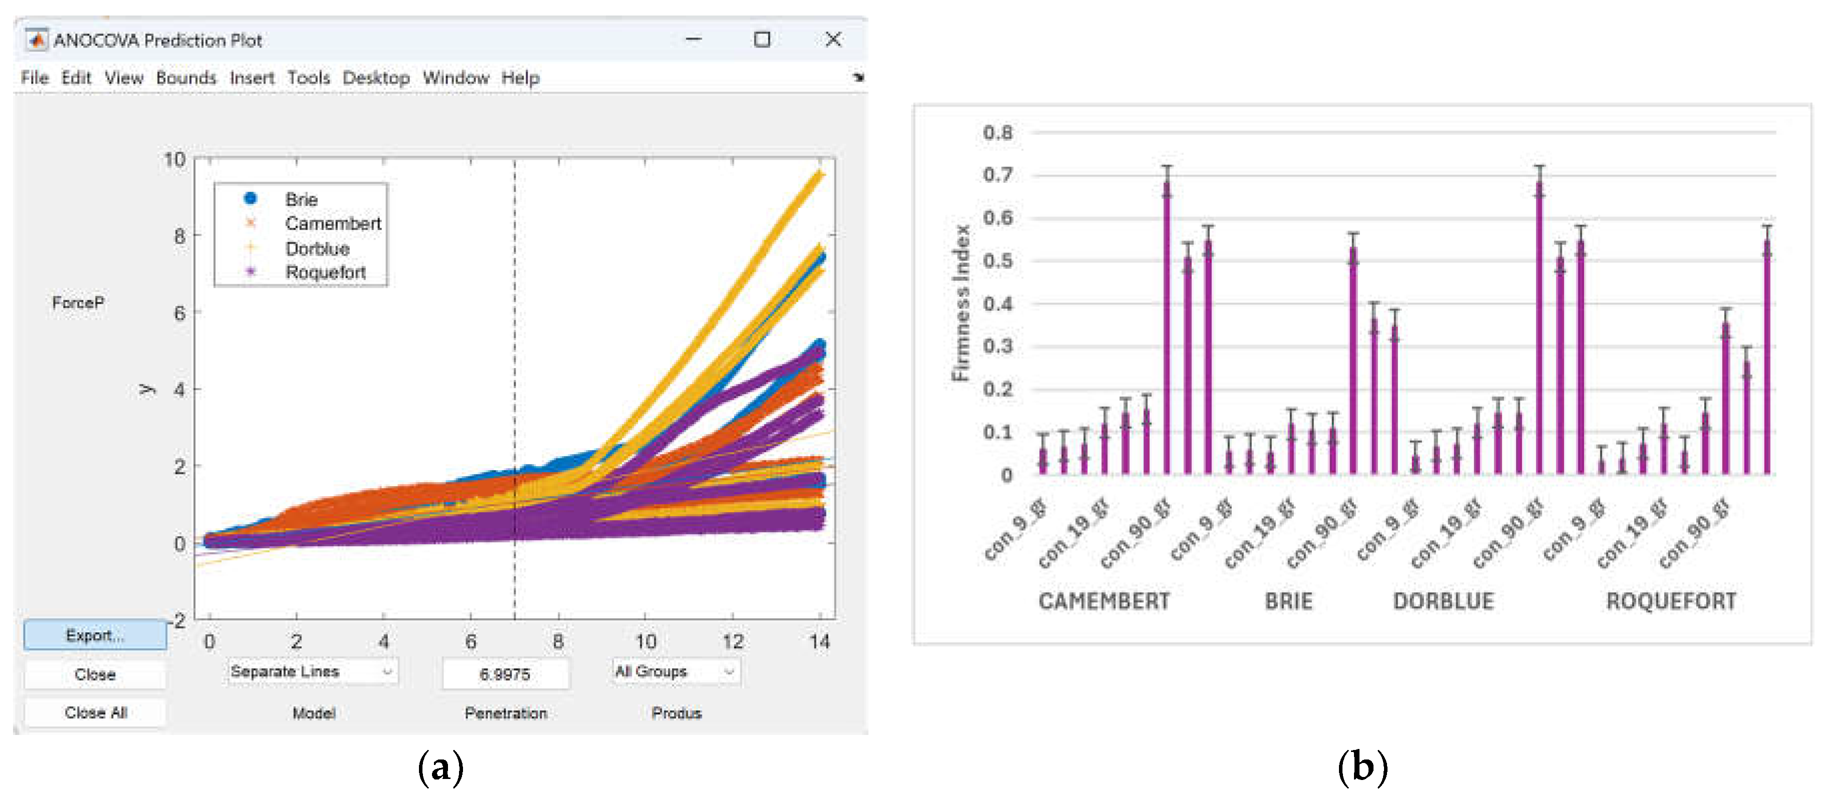Viewport: 1829px width, 798px height.
Task: Open the Tools menu
Action: (x=308, y=78)
